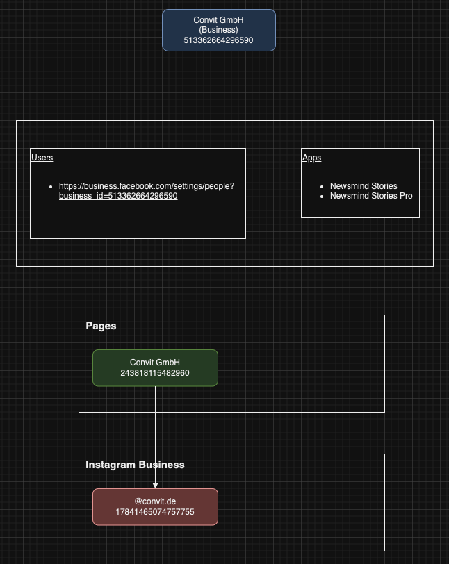Select the Newsmind Stories Pro list item
The height and width of the screenshot is (564, 449).
click(371, 196)
